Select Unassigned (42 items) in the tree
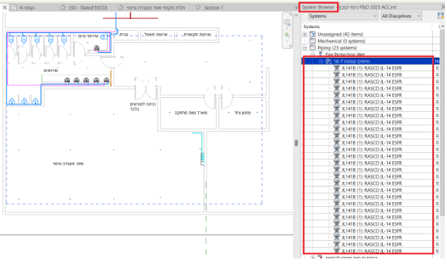The image size is (447, 264). click(341, 34)
